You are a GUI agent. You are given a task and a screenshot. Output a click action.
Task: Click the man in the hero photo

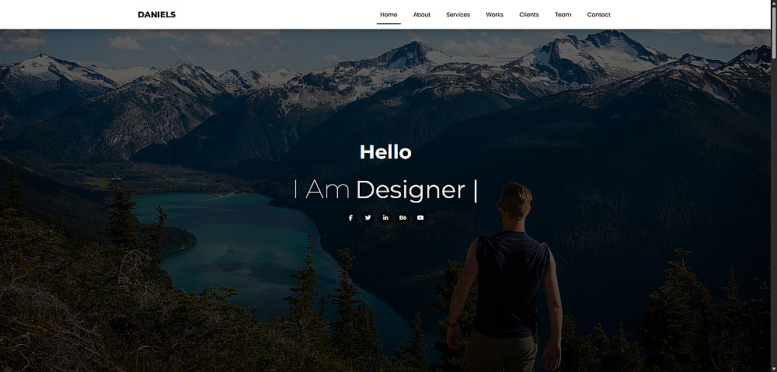(504, 277)
